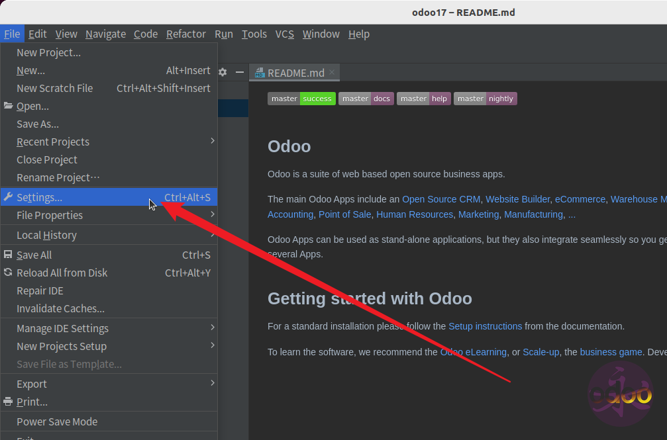Screen dimensions: 667x440
Task: Expand the File Properties submenu
Action: pyautogui.click(x=109, y=215)
